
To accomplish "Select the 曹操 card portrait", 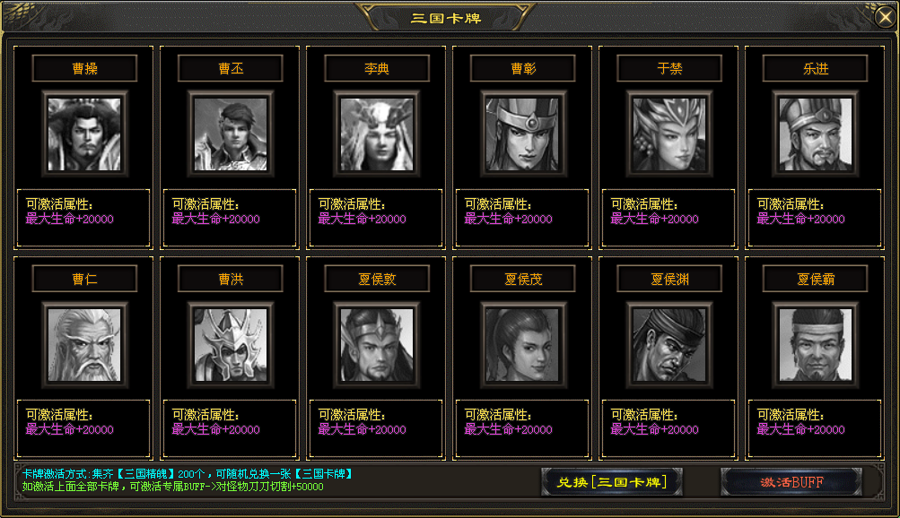I will tap(84, 134).
